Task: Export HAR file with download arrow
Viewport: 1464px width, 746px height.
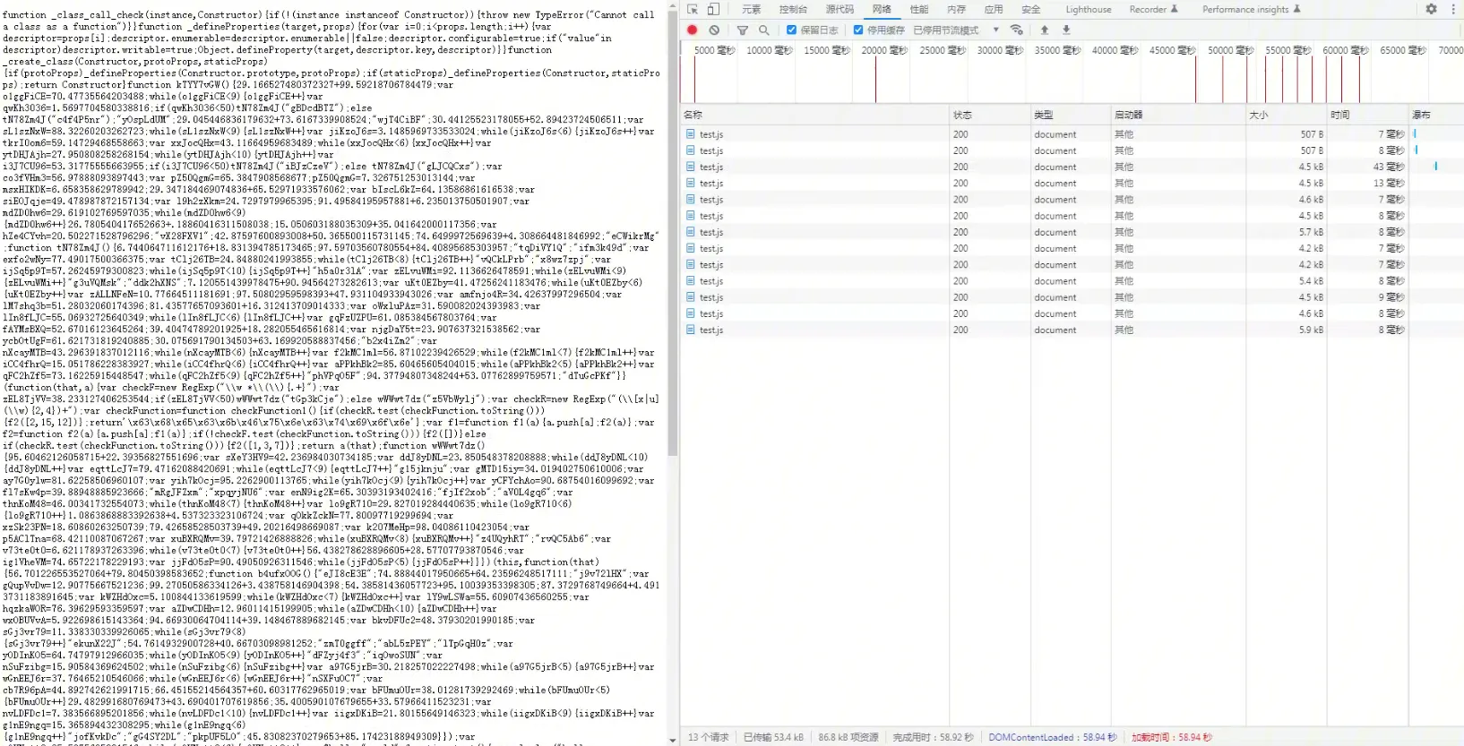Action: 1066,30
